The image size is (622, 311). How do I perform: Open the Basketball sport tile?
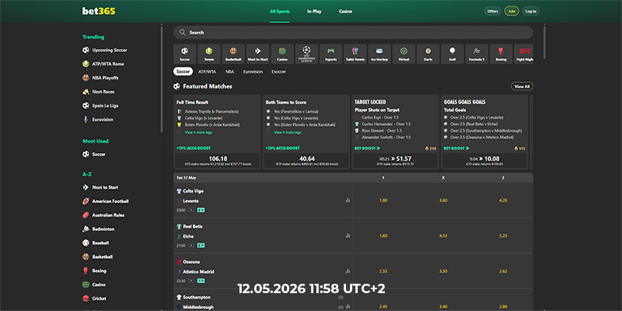233,54
